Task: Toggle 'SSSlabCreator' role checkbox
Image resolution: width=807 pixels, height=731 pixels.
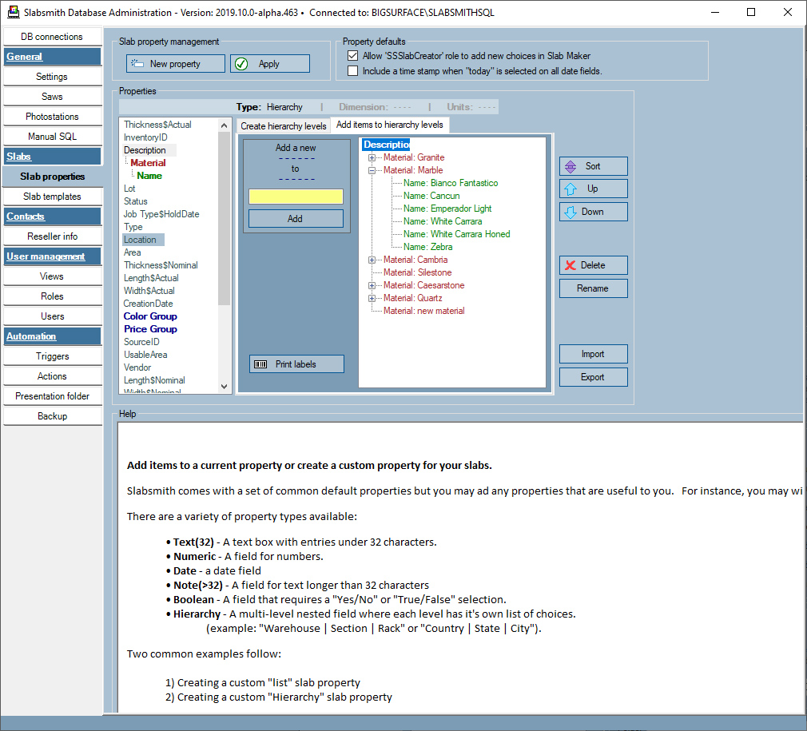Action: click(x=352, y=56)
